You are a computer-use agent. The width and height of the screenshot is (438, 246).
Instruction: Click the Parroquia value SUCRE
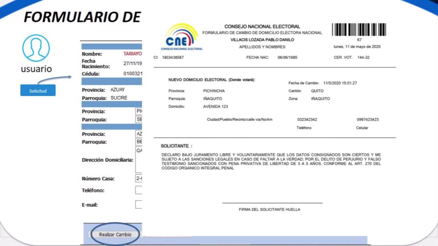coord(119,98)
